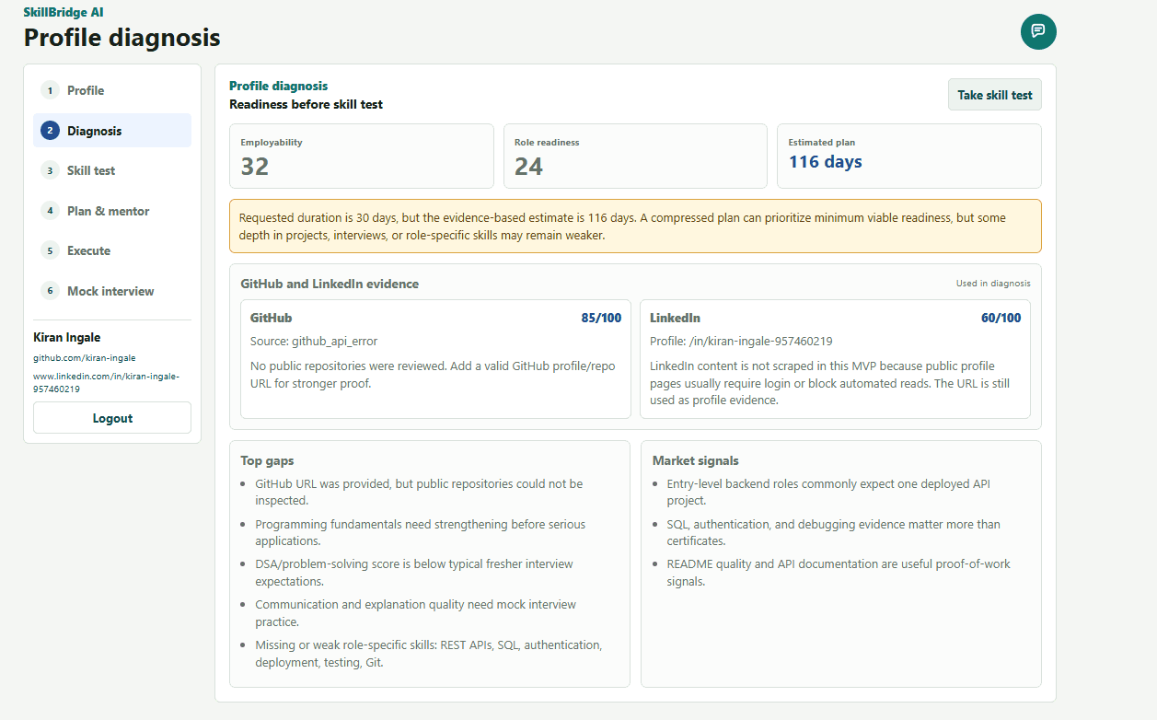1157x720 pixels.
Task: Open the Skill test step
Action: pos(112,170)
